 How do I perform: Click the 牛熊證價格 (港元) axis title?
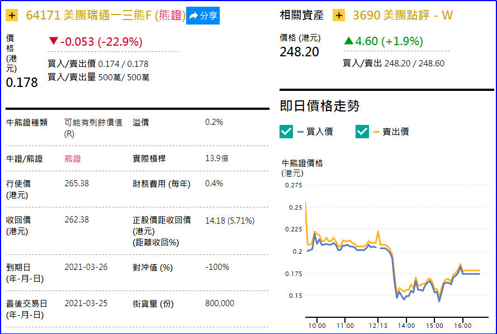click(302, 168)
